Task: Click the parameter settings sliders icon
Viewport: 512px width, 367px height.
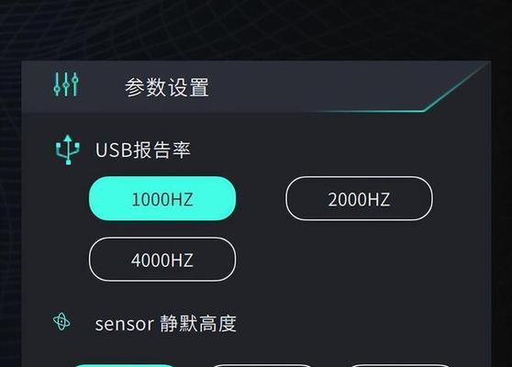Action: 66,84
